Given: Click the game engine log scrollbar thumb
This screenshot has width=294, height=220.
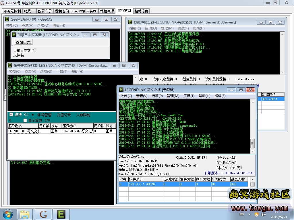Looking at the screenshot, I should (253, 144).
